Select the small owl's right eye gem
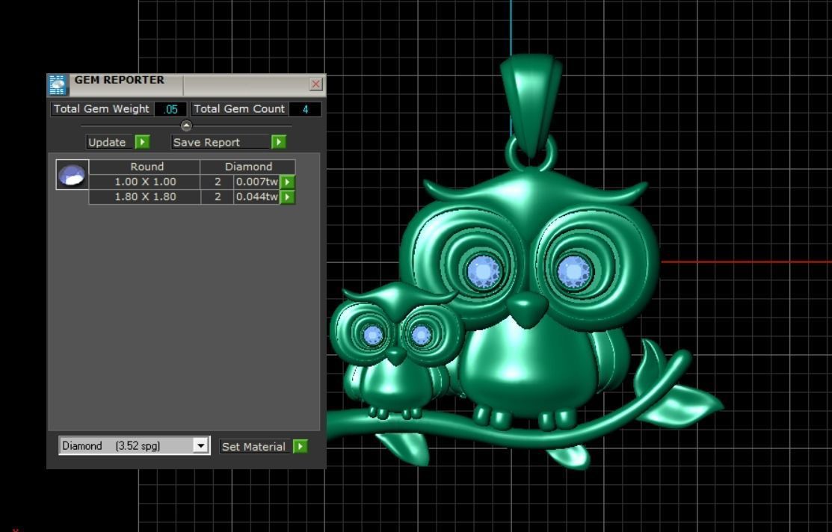Image resolution: width=832 pixels, height=532 pixels. tap(422, 335)
